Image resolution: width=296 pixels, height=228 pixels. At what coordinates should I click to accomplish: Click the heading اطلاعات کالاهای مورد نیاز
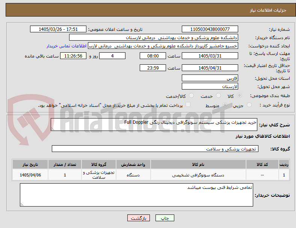[263, 136]
